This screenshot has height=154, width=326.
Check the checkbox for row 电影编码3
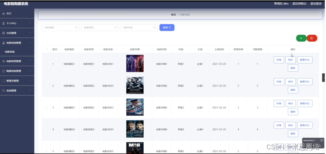[x=46, y=108]
